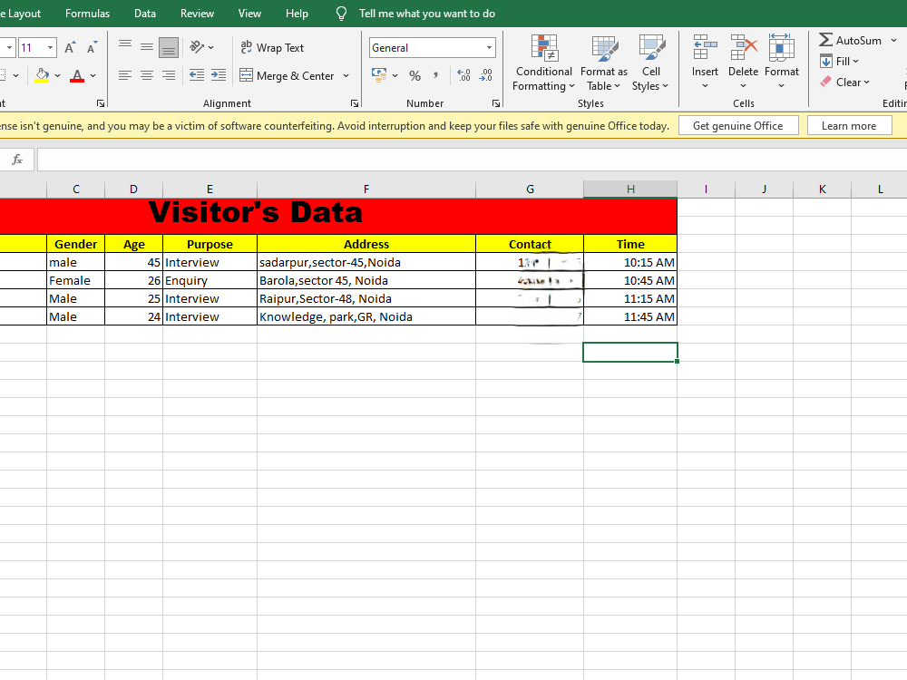The height and width of the screenshot is (680, 907).
Task: Click into the formula bar
Action: 472,160
